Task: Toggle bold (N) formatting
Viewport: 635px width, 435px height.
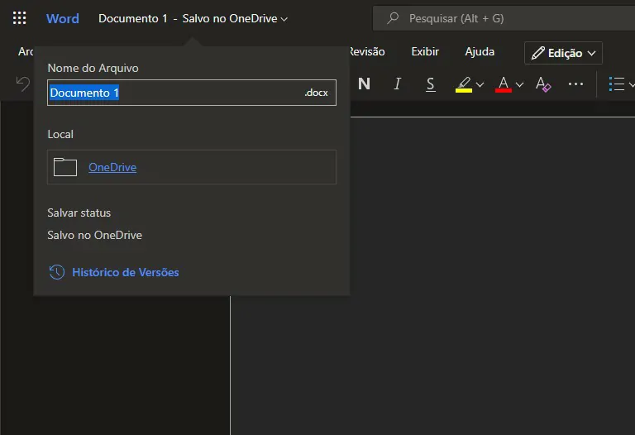Action: coord(364,84)
